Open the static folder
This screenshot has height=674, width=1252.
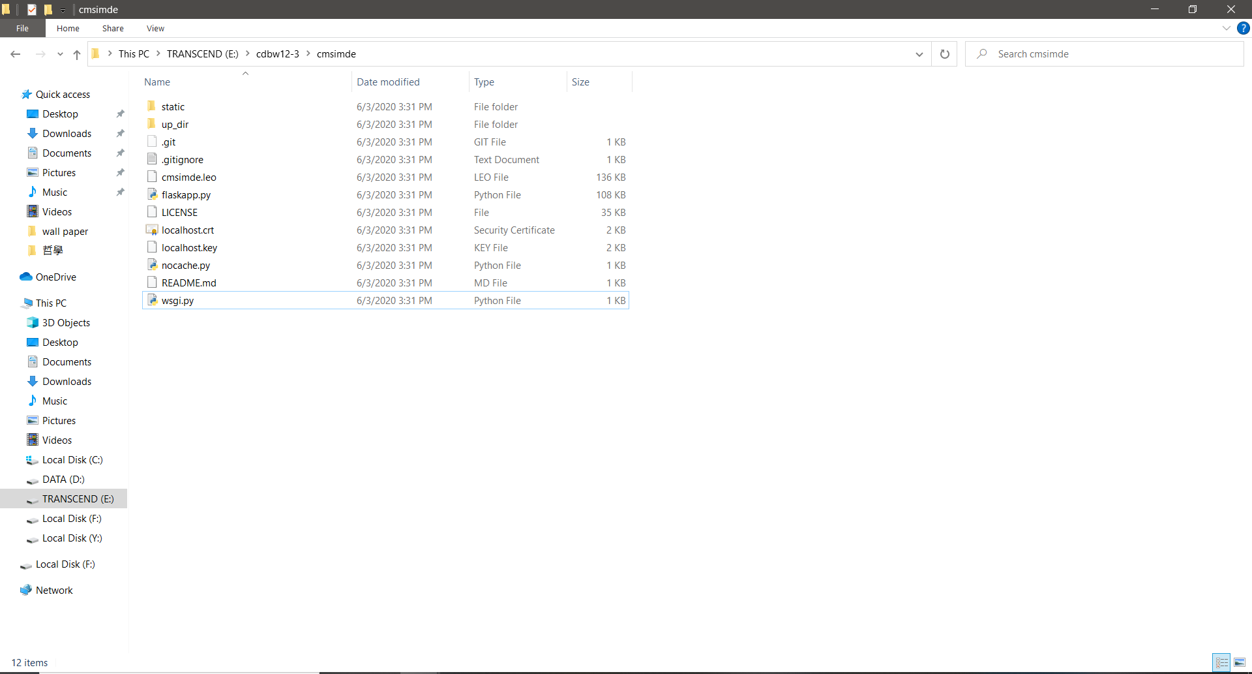(173, 107)
